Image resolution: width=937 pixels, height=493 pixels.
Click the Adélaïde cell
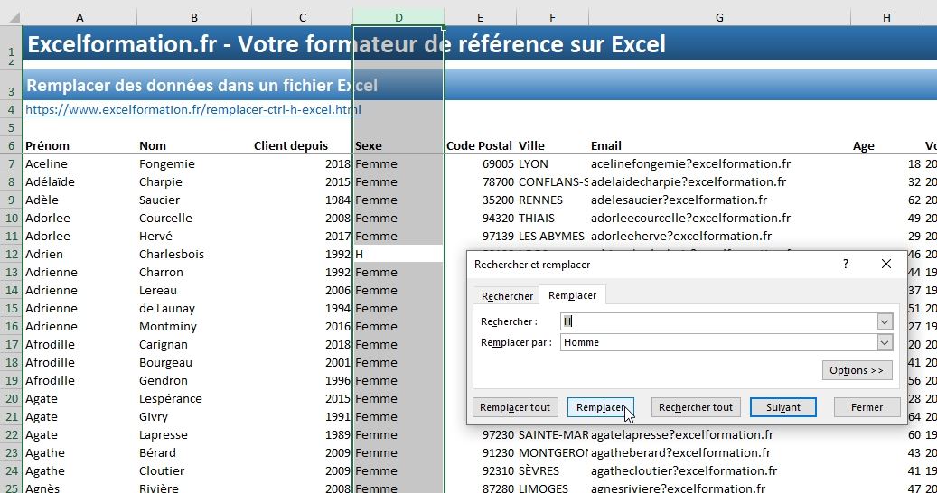click(80, 181)
